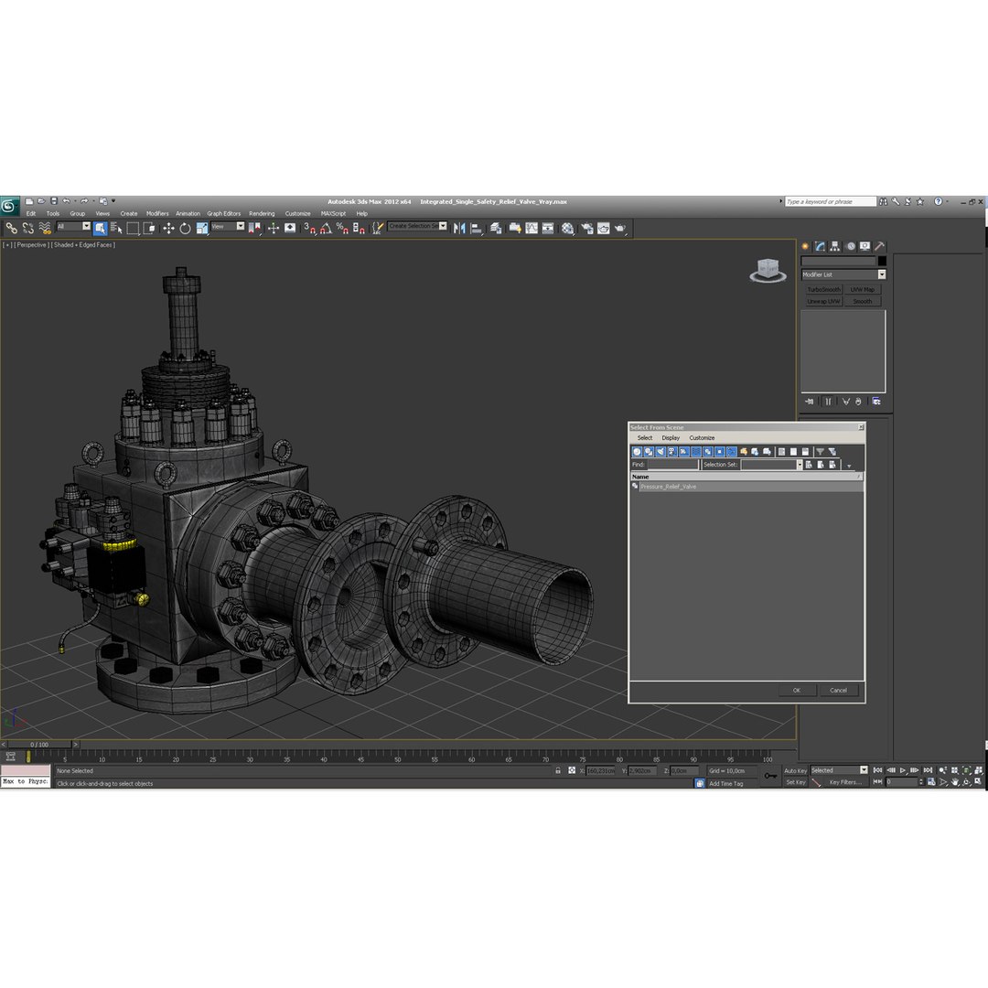Open the Curve Editor from toolbar
This screenshot has width=988, height=988.
pyautogui.click(x=532, y=228)
